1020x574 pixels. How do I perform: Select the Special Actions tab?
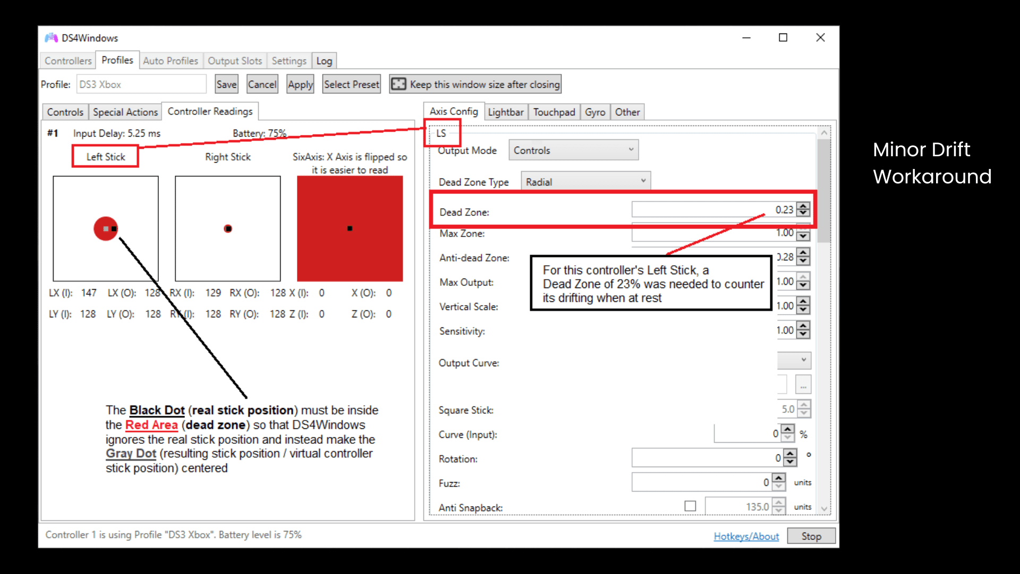[x=125, y=112]
